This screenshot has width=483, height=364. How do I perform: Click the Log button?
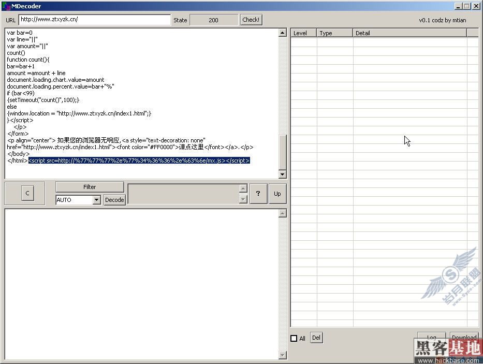click(x=432, y=337)
